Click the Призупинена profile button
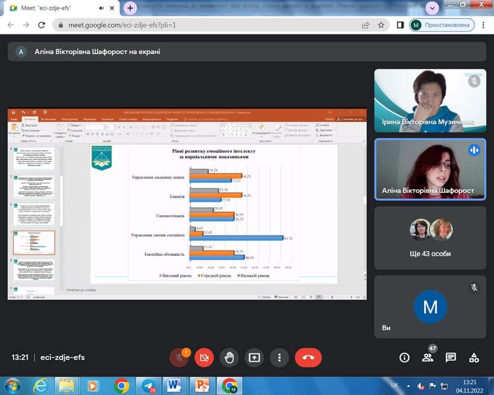The width and height of the screenshot is (494, 395). (441, 25)
